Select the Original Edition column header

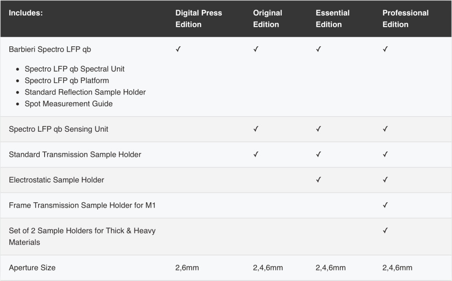pos(267,19)
